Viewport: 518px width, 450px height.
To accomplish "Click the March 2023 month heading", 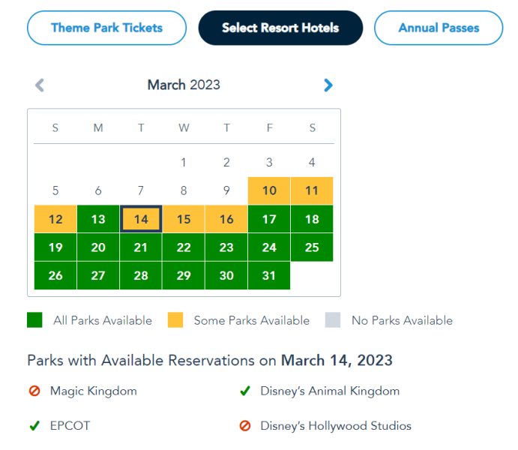I will click(184, 85).
